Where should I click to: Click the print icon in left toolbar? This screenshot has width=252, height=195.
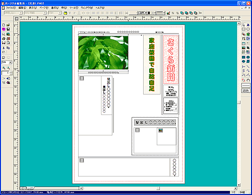(x=4, y=39)
